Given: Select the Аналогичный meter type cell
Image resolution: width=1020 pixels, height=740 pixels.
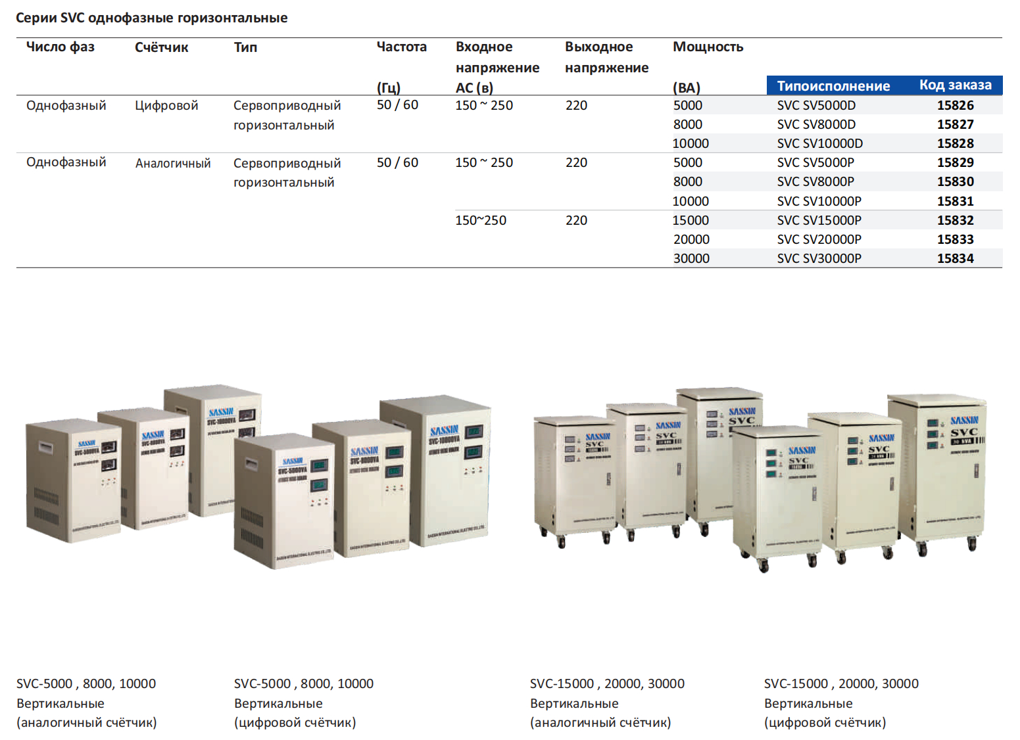Looking at the screenshot, I should coord(173,163).
